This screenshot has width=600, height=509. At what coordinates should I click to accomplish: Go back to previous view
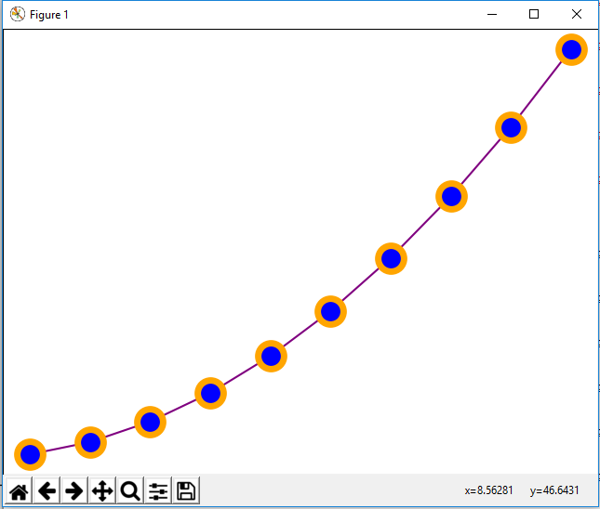coord(47,490)
